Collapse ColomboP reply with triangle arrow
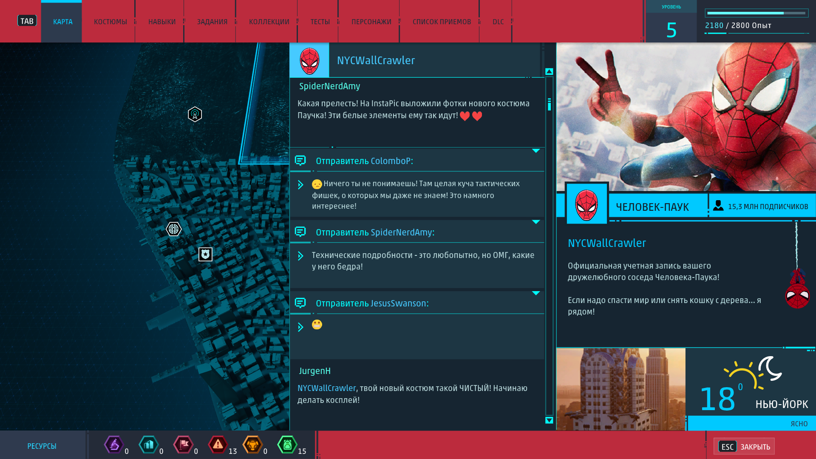This screenshot has height=459, width=816. (x=536, y=151)
